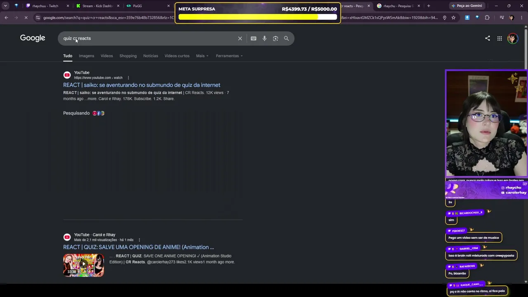Screen dimensions: 528x297
Task: Close the cr reacts search tab
Action: click(x=368, y=6)
